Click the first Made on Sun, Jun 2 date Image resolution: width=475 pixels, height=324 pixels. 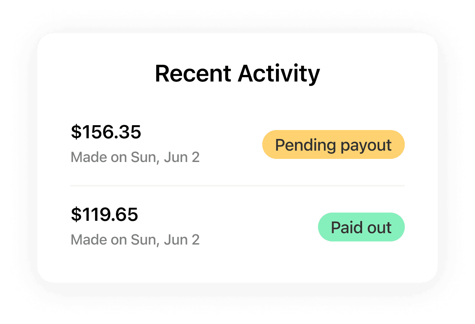[135, 157]
